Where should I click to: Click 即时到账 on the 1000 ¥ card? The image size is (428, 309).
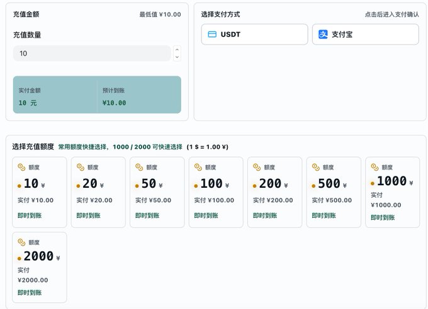(x=383, y=217)
